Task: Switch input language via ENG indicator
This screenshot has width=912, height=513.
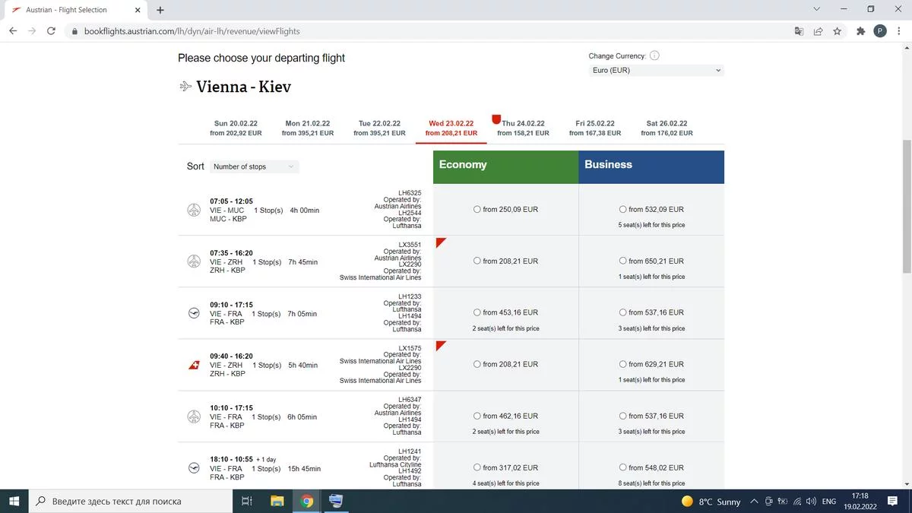Action: coord(829,502)
